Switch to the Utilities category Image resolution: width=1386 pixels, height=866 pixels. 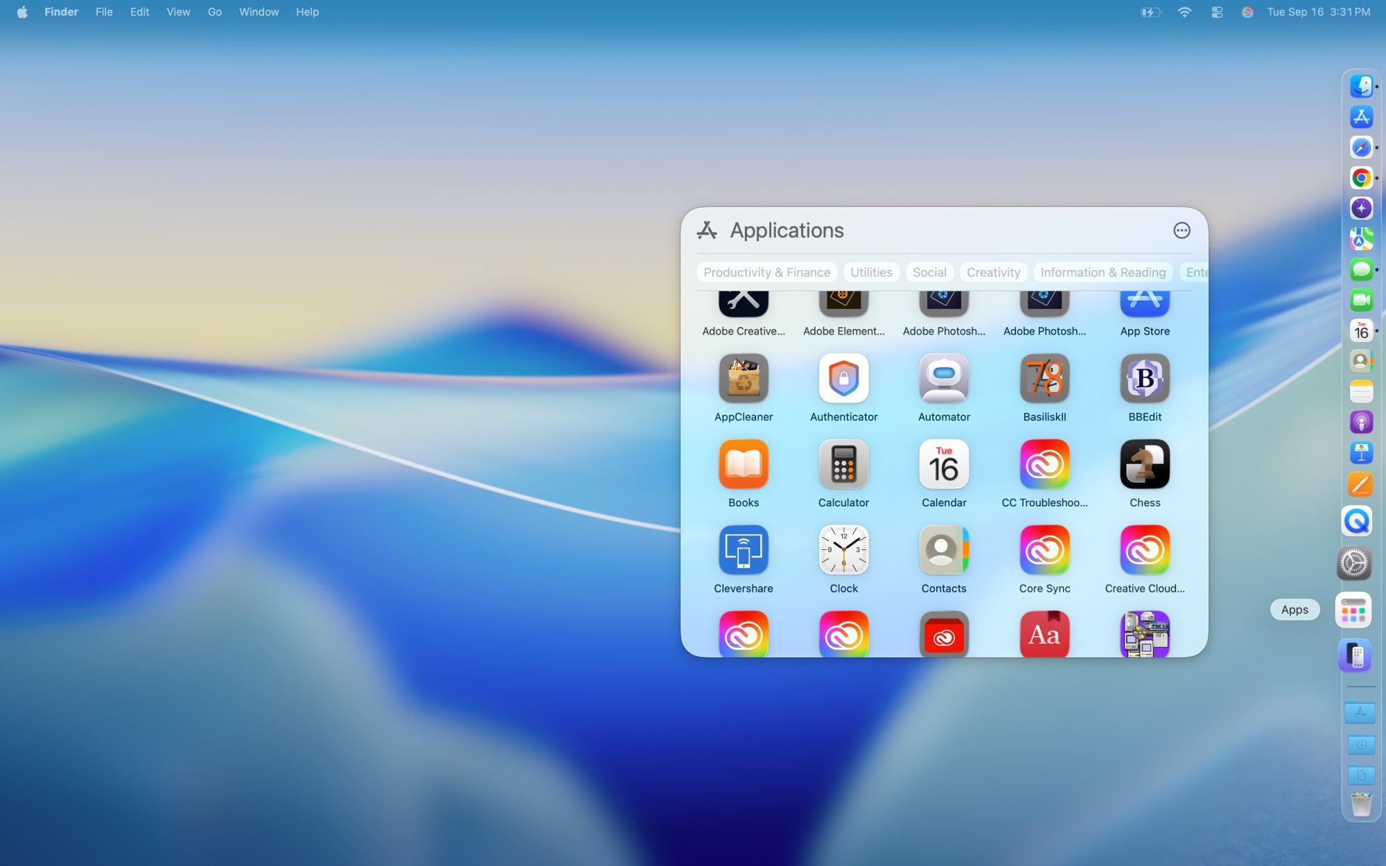[870, 272]
